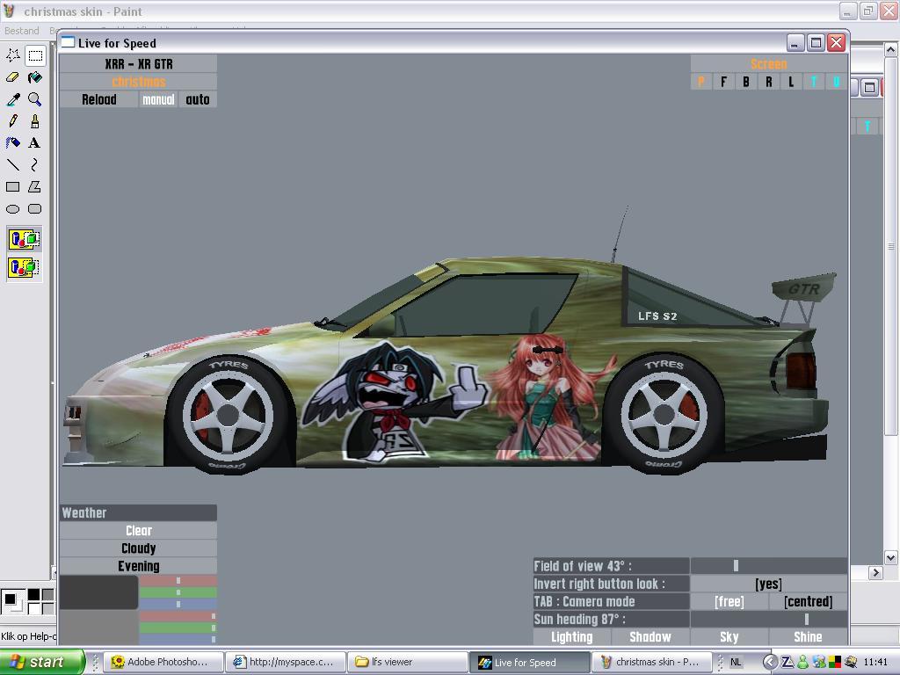Open the Bestand menu in Paint
The image size is (900, 675).
[22, 31]
